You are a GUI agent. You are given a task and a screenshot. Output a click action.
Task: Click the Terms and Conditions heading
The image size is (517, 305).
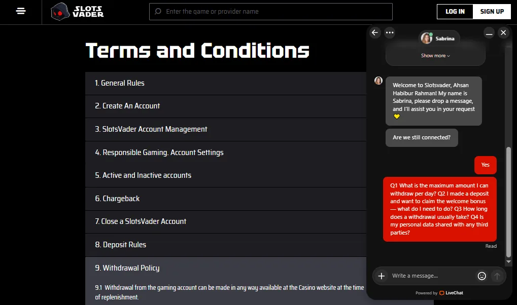tap(197, 50)
